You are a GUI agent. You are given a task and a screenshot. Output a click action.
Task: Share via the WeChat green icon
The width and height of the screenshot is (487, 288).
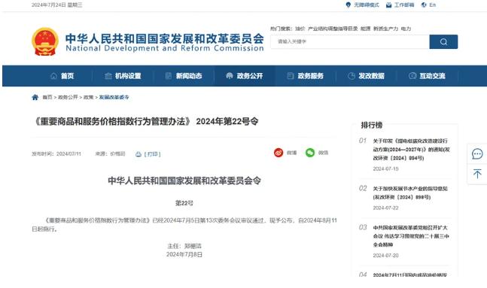(x=310, y=153)
